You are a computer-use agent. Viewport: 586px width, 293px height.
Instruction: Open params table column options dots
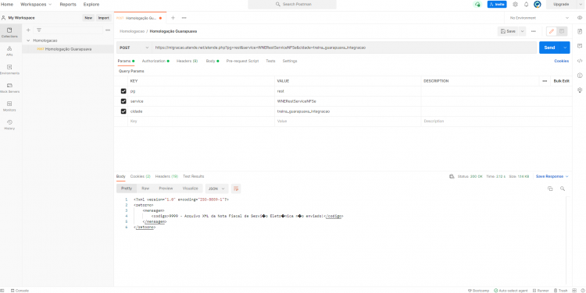pyautogui.click(x=545, y=81)
